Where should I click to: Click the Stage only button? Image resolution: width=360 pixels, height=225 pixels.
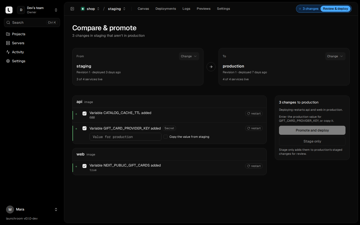tap(312, 141)
